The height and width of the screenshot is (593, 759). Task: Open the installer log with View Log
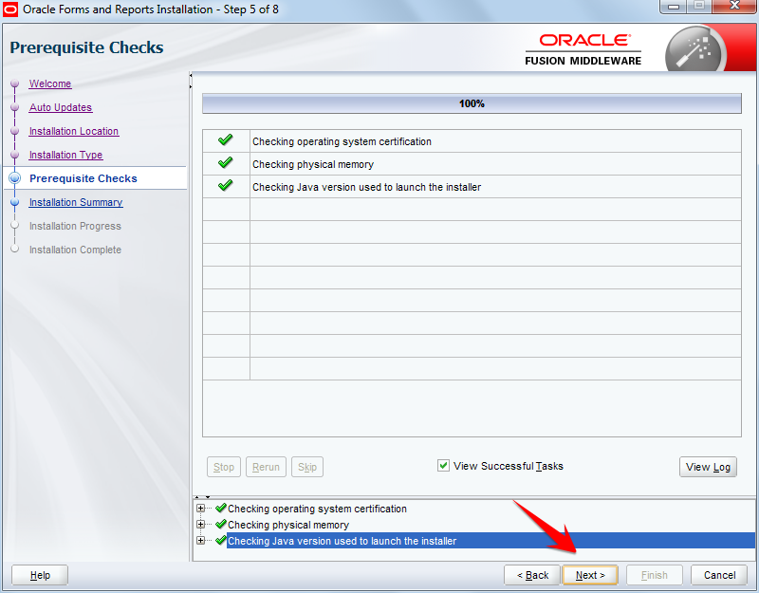point(708,467)
